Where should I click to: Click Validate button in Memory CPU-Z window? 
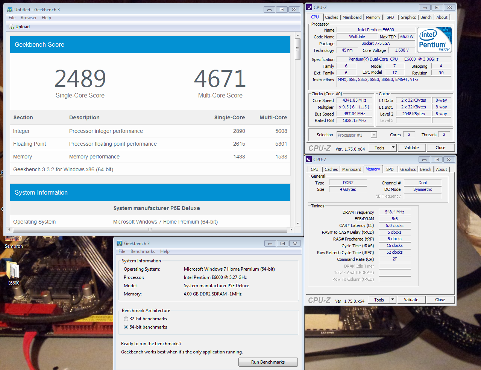pos(411,300)
